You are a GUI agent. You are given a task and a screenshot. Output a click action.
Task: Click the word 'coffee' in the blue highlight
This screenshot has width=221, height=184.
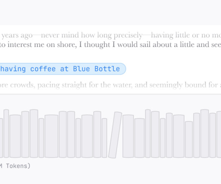43,69
